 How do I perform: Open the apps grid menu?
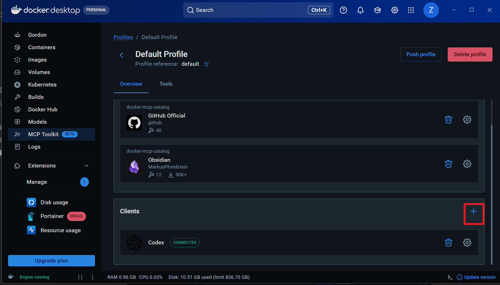[411, 10]
